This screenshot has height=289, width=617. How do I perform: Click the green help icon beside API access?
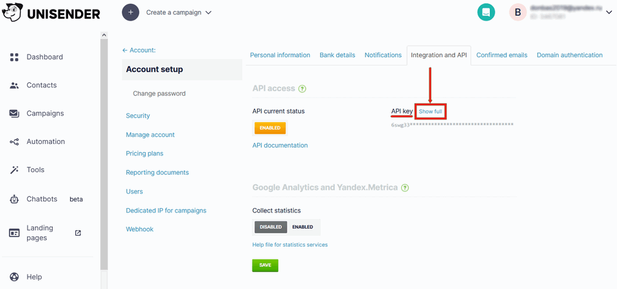302,89
